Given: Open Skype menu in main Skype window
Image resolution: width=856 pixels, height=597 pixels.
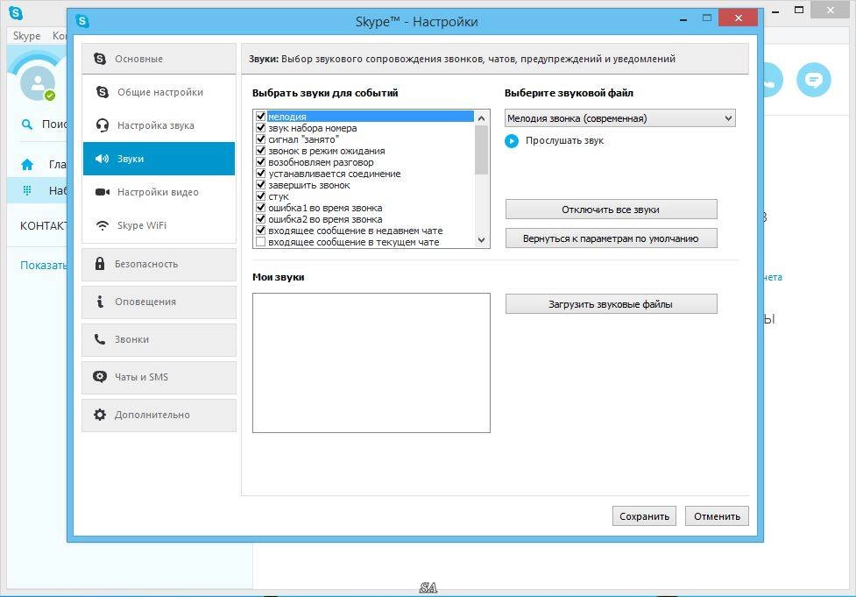Looking at the screenshot, I should 27,36.
